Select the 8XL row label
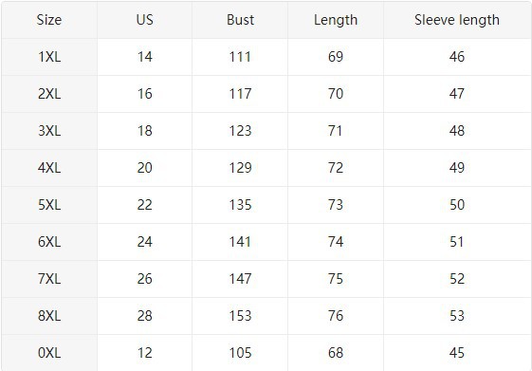 (49, 316)
